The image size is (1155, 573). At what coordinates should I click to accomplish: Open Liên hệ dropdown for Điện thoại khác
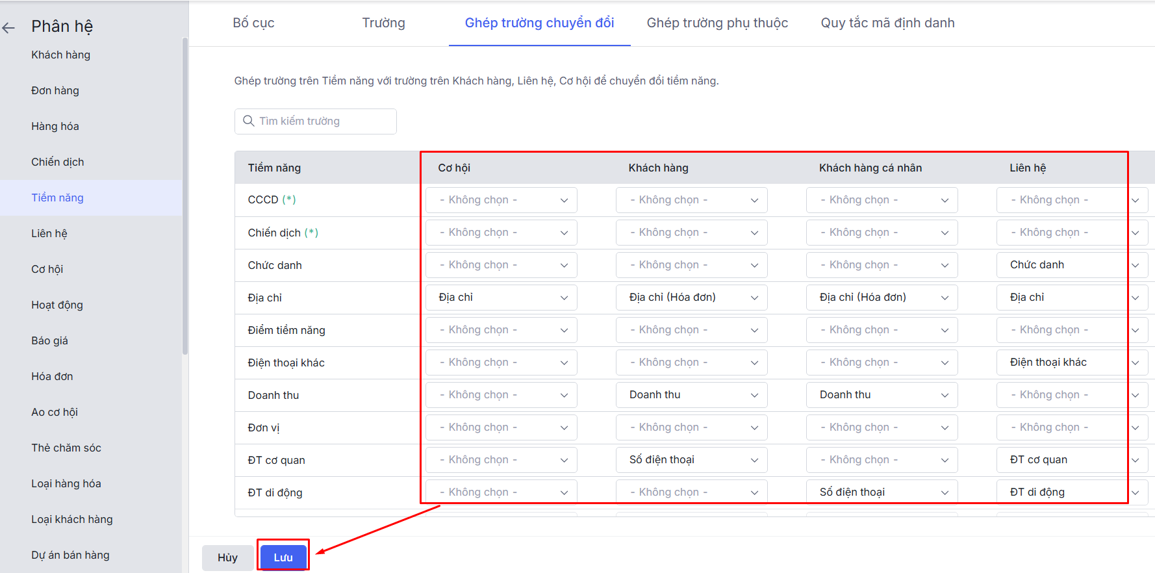(1072, 363)
